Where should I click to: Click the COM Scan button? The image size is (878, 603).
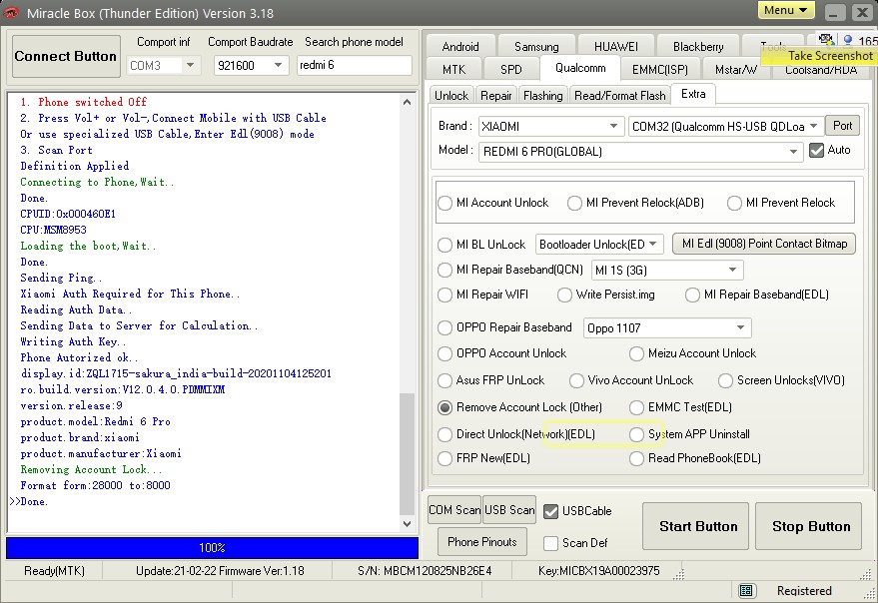tap(454, 510)
